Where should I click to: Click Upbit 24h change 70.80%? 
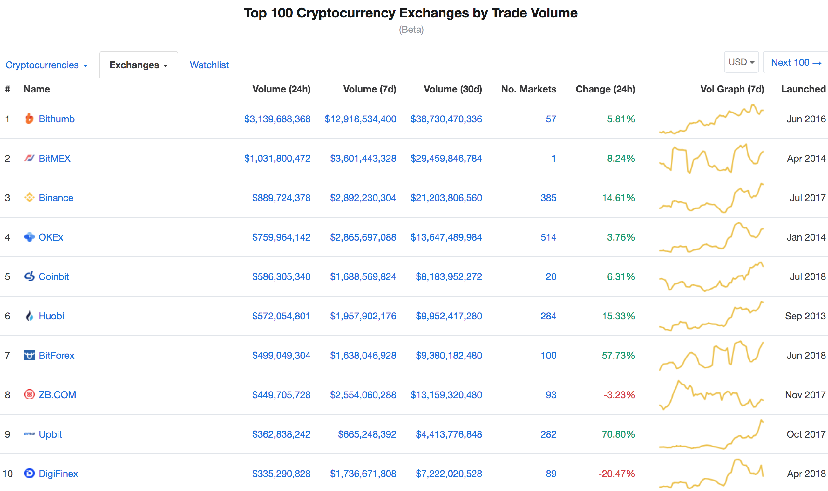[x=618, y=434]
